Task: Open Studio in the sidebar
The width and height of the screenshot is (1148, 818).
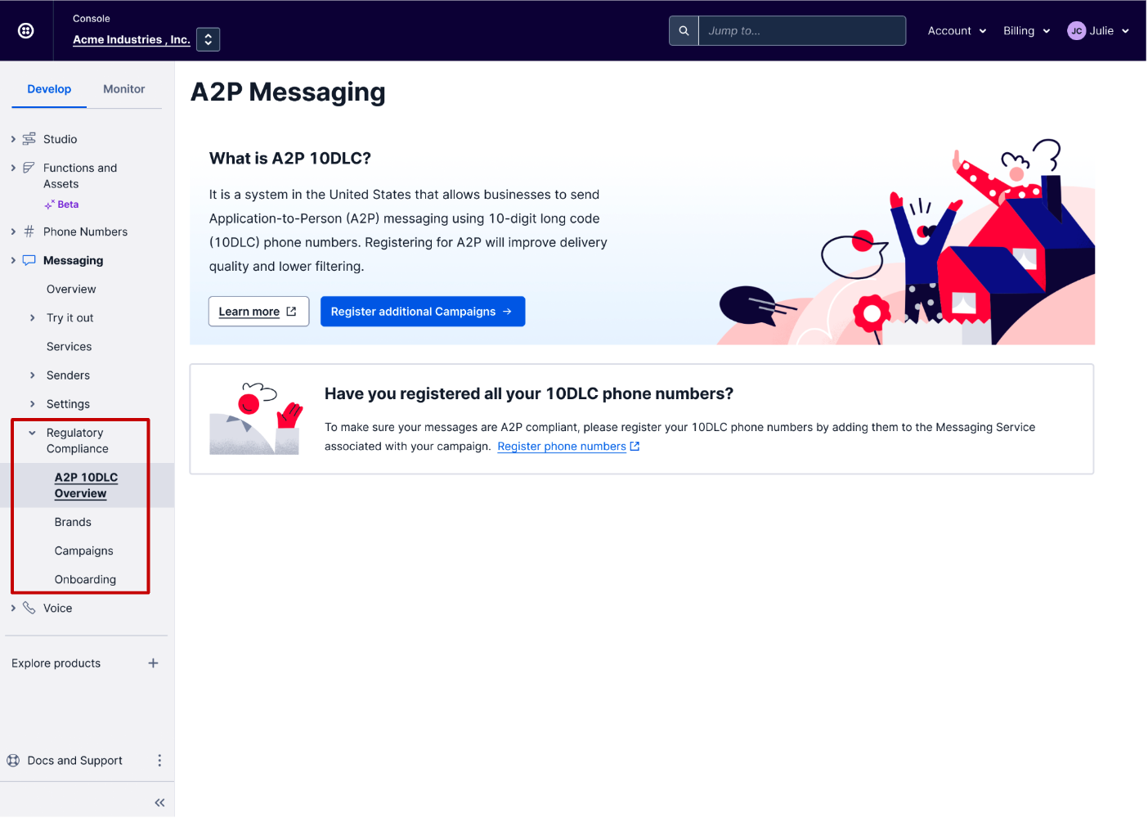Action: pos(61,140)
